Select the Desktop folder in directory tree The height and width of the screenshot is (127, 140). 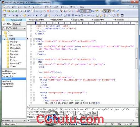point(14,42)
